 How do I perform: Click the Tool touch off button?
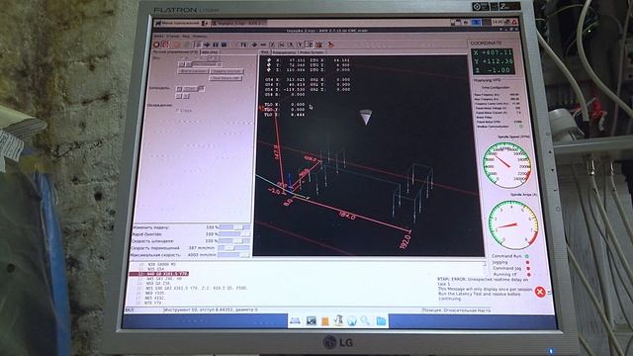pos(226,78)
